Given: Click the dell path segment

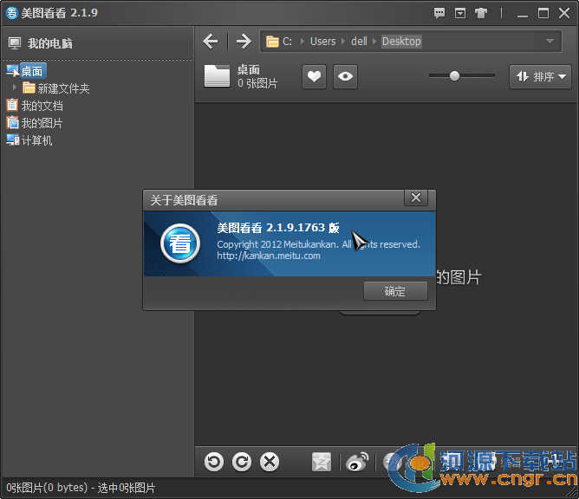Looking at the screenshot, I should tap(359, 41).
